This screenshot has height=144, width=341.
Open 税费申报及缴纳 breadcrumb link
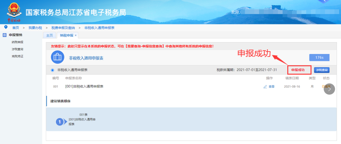[63, 27]
